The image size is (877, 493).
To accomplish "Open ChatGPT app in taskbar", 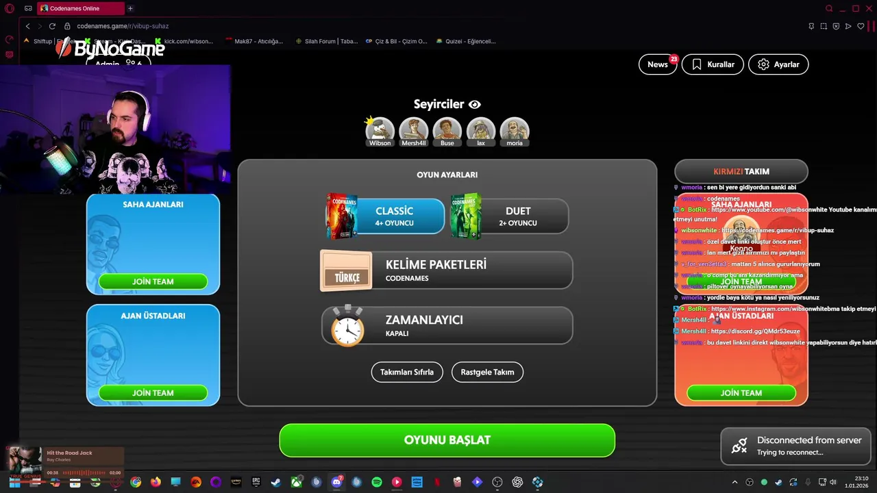I will click(517, 482).
